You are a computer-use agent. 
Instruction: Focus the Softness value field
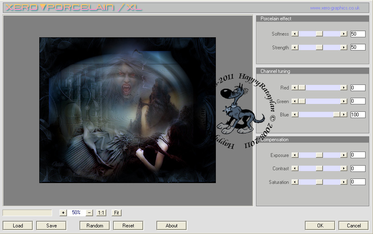358,34
